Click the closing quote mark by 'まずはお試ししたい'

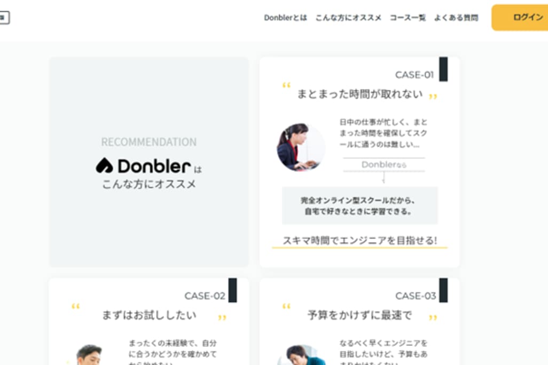(x=222, y=318)
